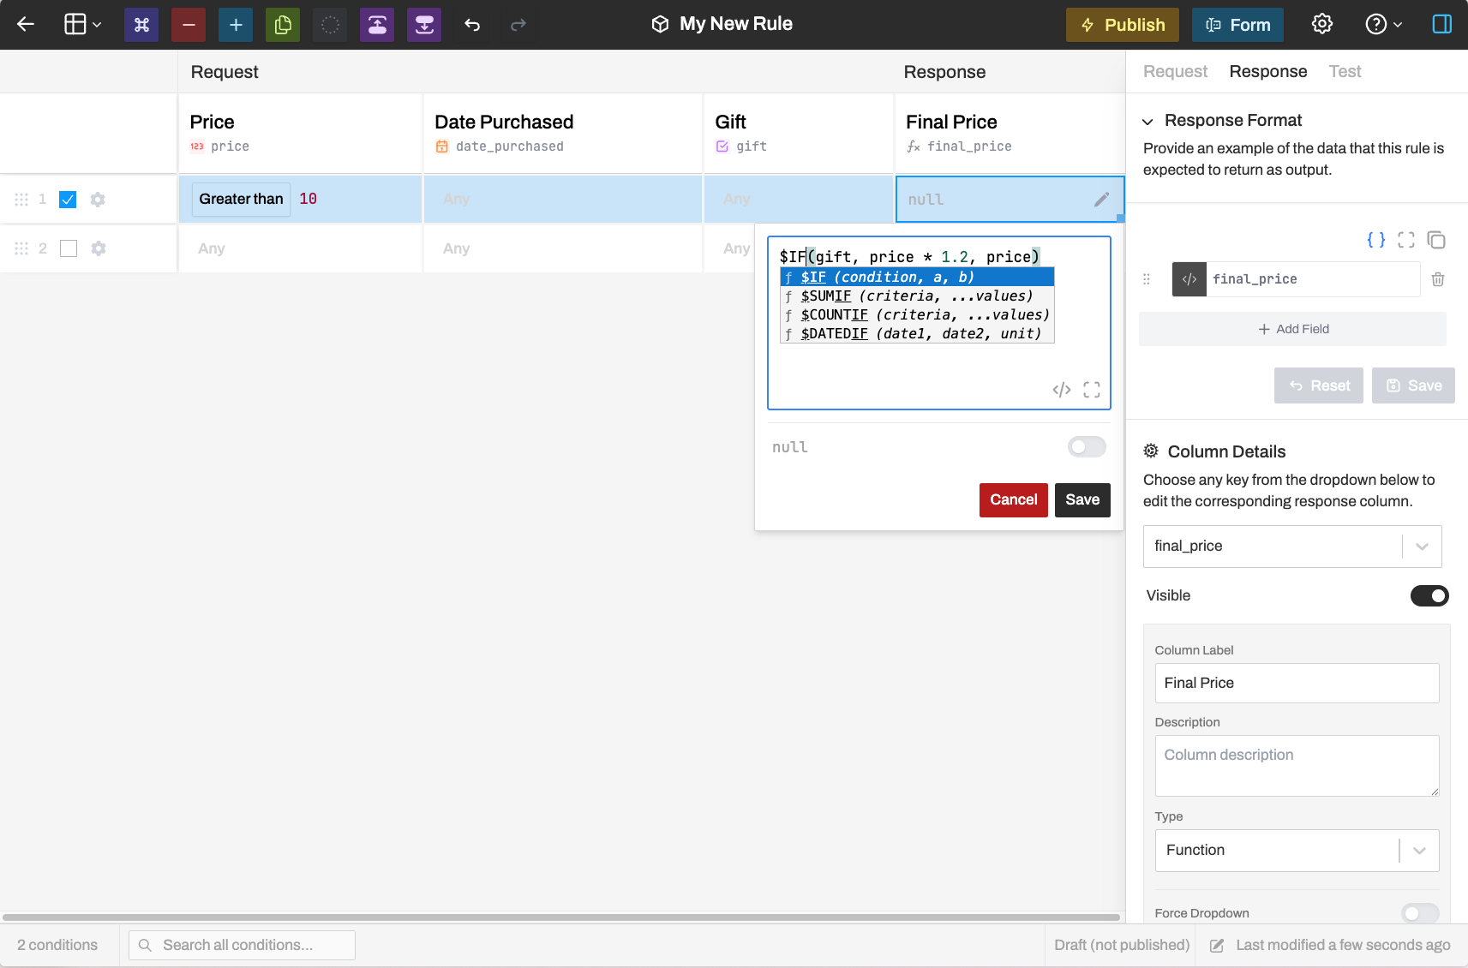
Task: Click the red Cancel button
Action: 1013,500
